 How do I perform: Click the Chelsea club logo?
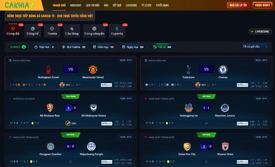[x=223, y=70]
